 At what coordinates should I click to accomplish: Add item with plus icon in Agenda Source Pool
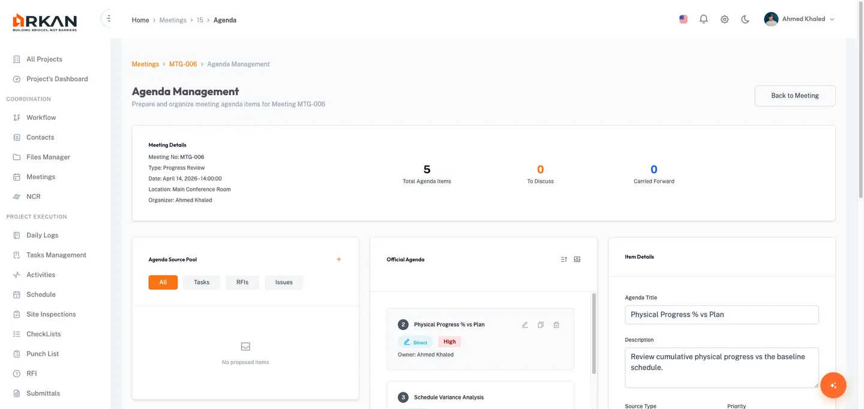(339, 259)
